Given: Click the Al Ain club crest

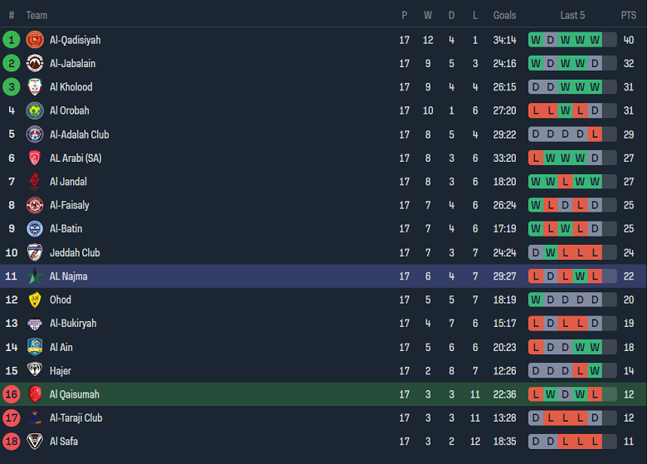Looking at the screenshot, I should [x=35, y=347].
